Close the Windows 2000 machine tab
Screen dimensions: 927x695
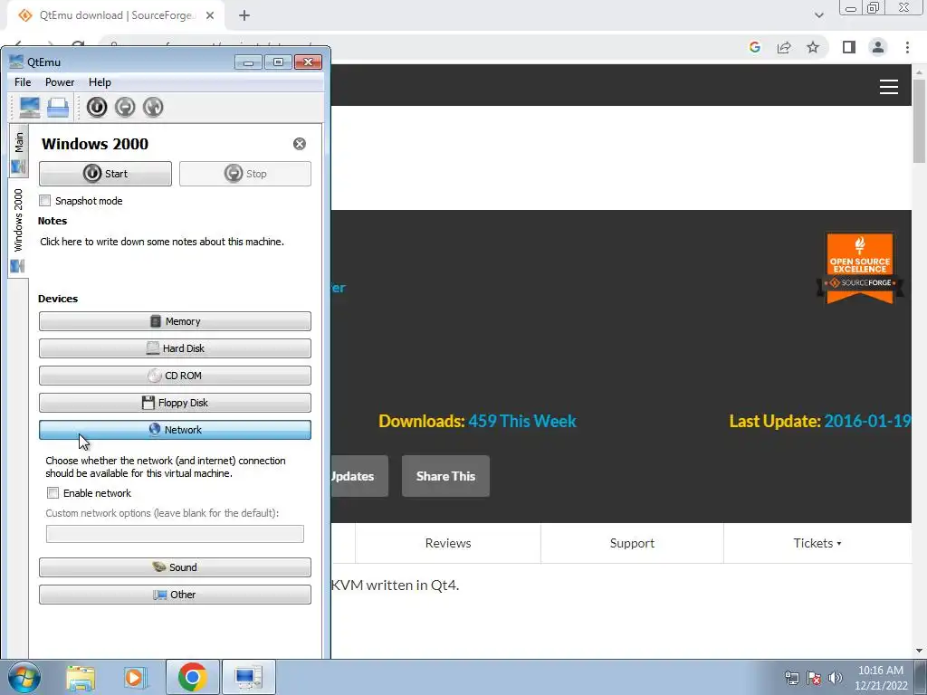[x=300, y=144]
